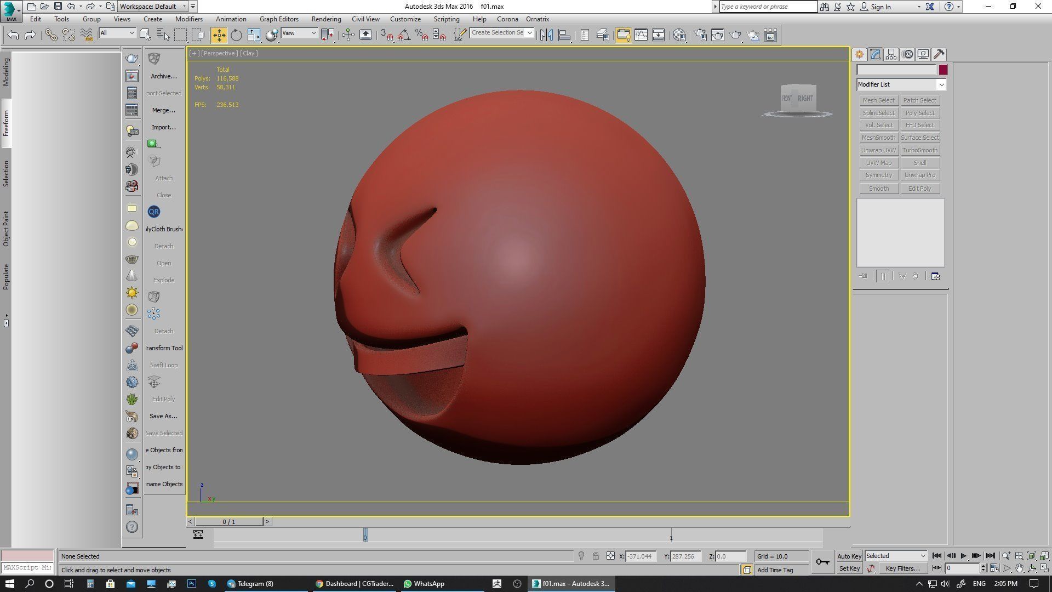Image resolution: width=1052 pixels, height=592 pixels.
Task: Select the Pan View hand tool
Action: 1019,568
